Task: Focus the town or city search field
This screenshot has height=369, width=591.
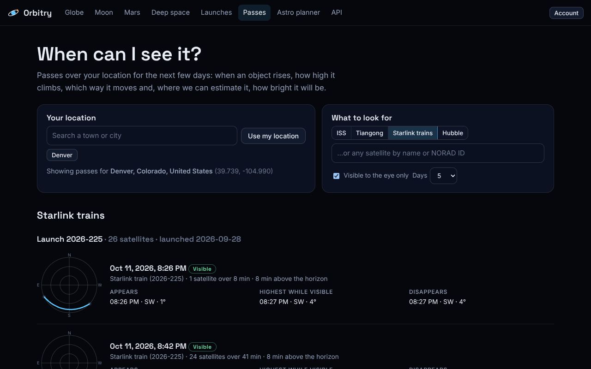Action: coord(142,136)
